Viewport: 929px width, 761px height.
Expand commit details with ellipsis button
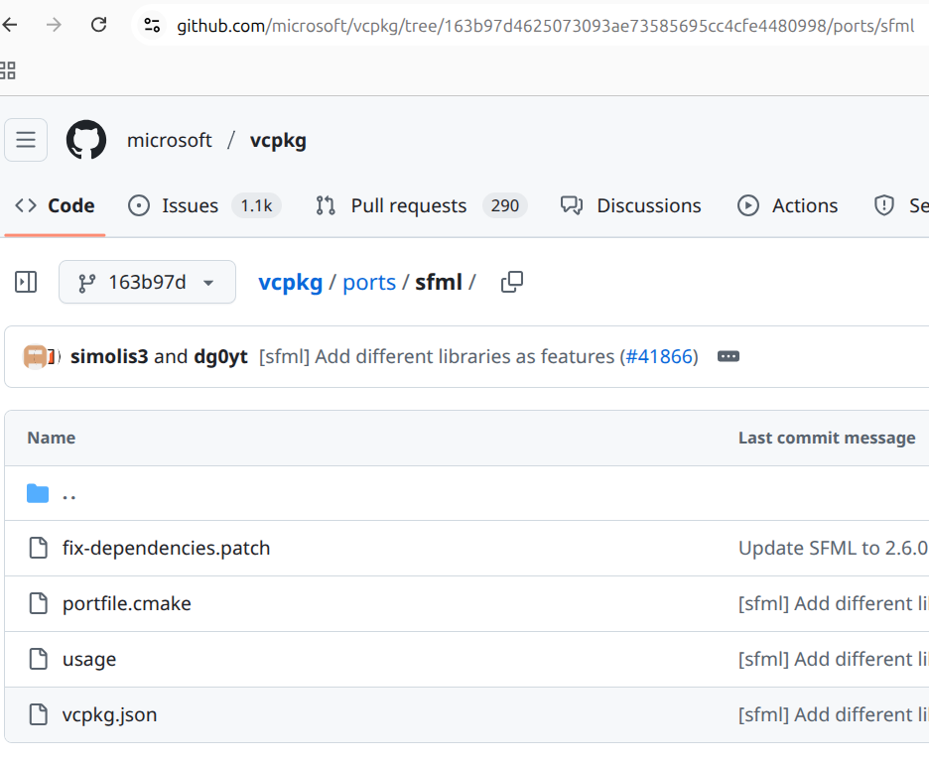[729, 356]
